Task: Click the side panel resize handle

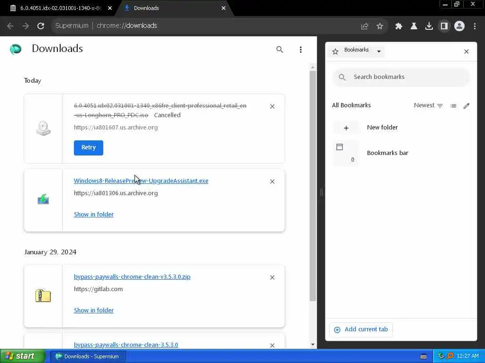Action: [321, 192]
